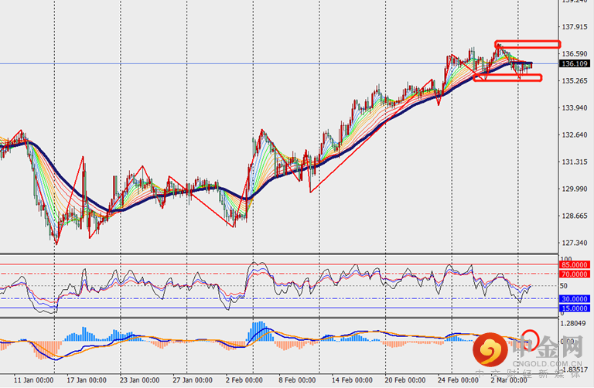This screenshot has width=594, height=388.
Task: Click the 133.940 price axis label
Action: point(575,108)
